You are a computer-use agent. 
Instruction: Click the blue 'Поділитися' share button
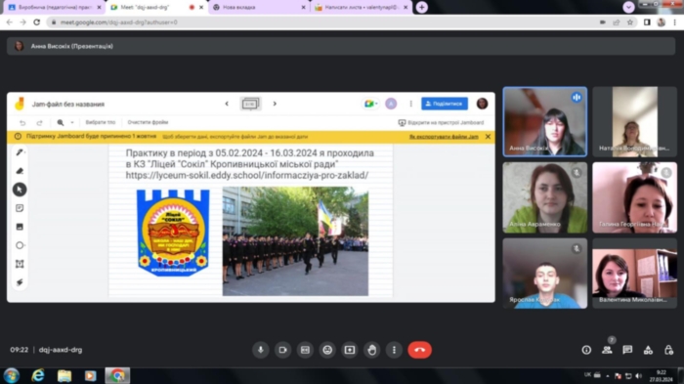(x=444, y=104)
